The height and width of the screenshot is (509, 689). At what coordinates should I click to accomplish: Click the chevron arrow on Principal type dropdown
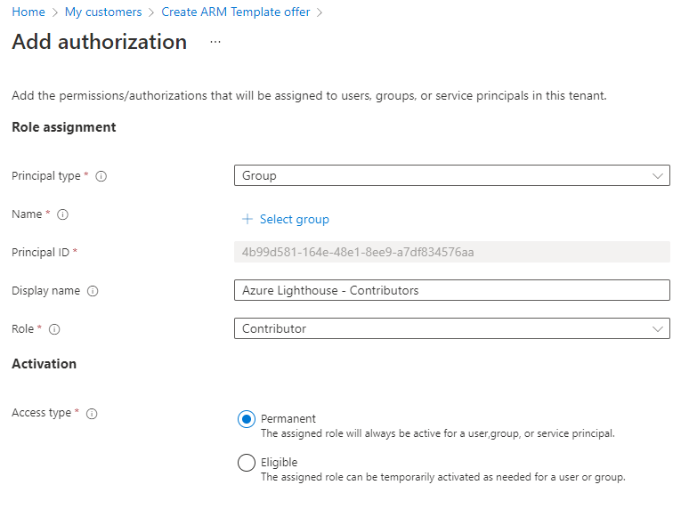[x=659, y=176]
